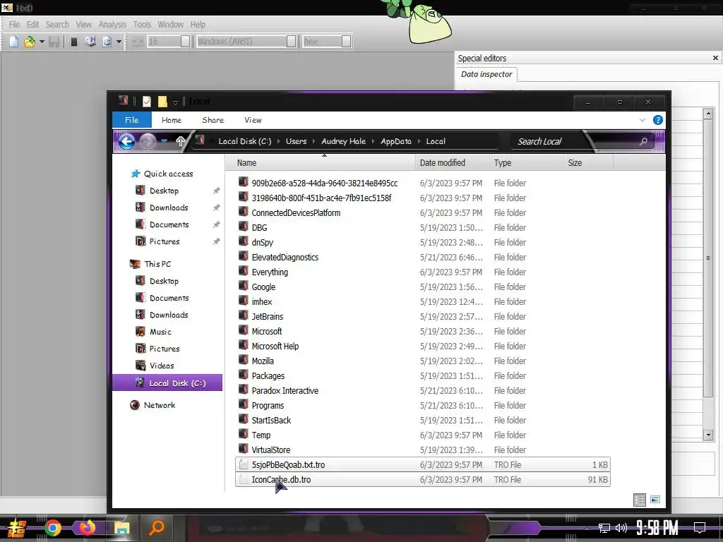Select Music under This PC
This screenshot has width=723, height=542.
coord(160,332)
